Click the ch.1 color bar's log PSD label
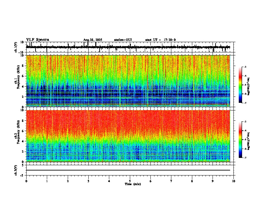Viewport: 263px width, 203px height. pos(248,86)
